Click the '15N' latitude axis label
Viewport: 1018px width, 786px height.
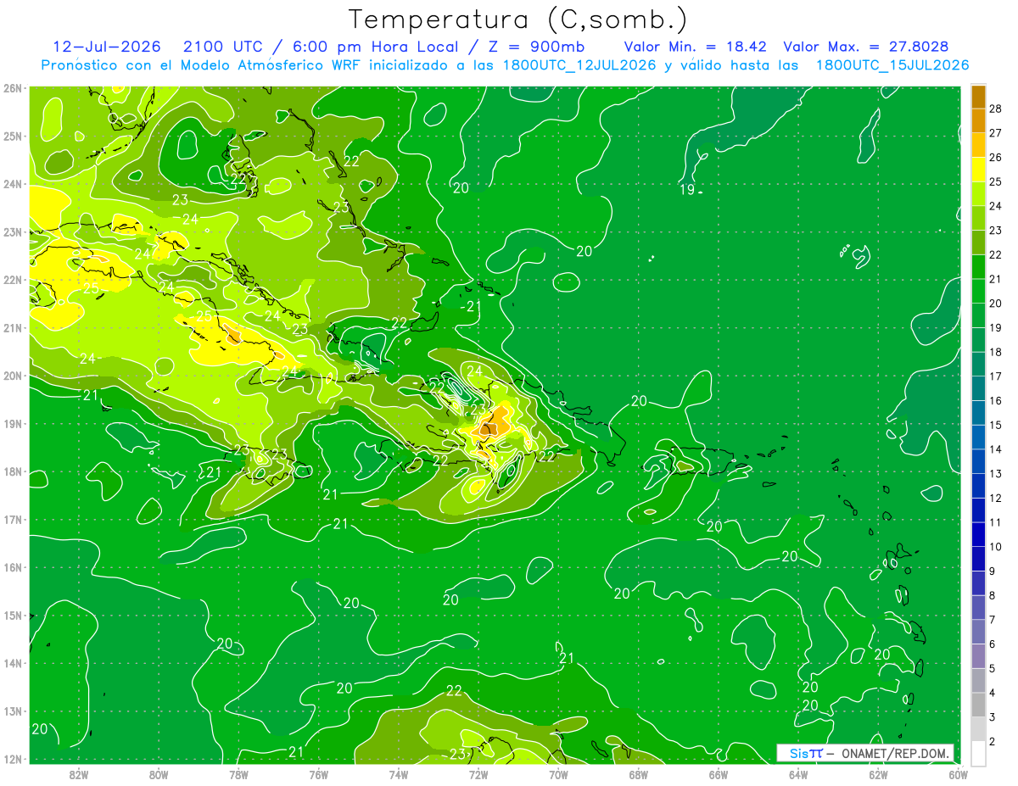click(12, 615)
